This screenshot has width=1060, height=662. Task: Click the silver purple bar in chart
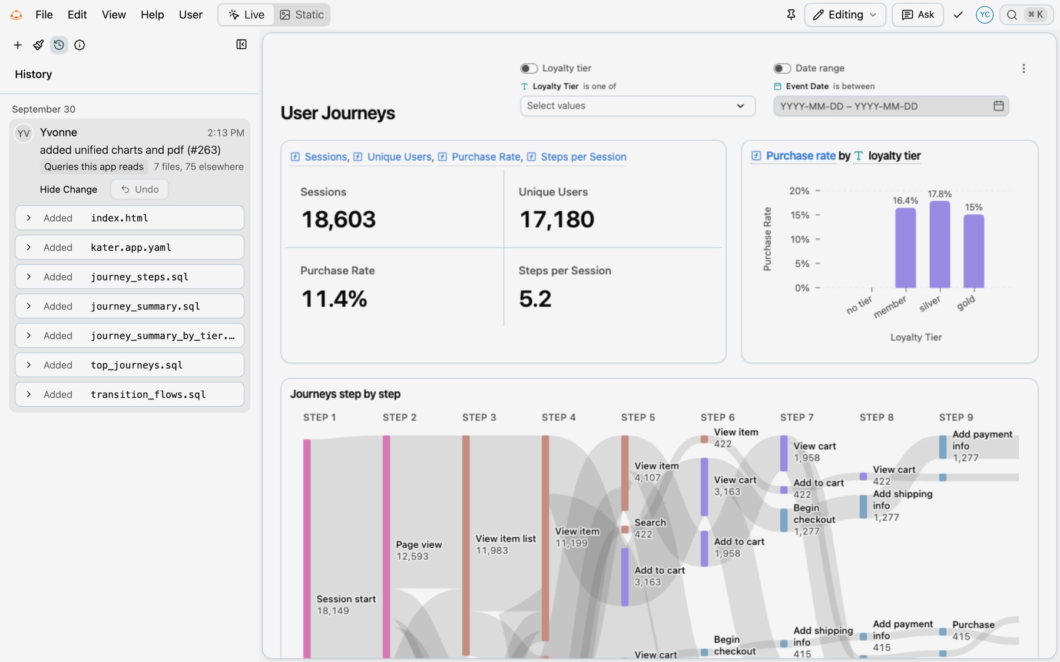coord(939,244)
